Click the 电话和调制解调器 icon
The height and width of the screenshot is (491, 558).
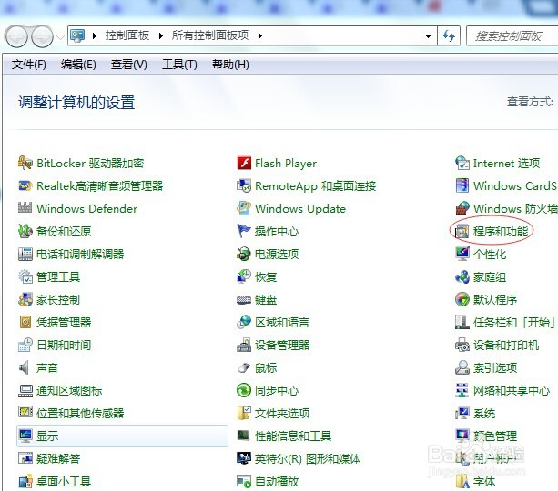(25, 254)
